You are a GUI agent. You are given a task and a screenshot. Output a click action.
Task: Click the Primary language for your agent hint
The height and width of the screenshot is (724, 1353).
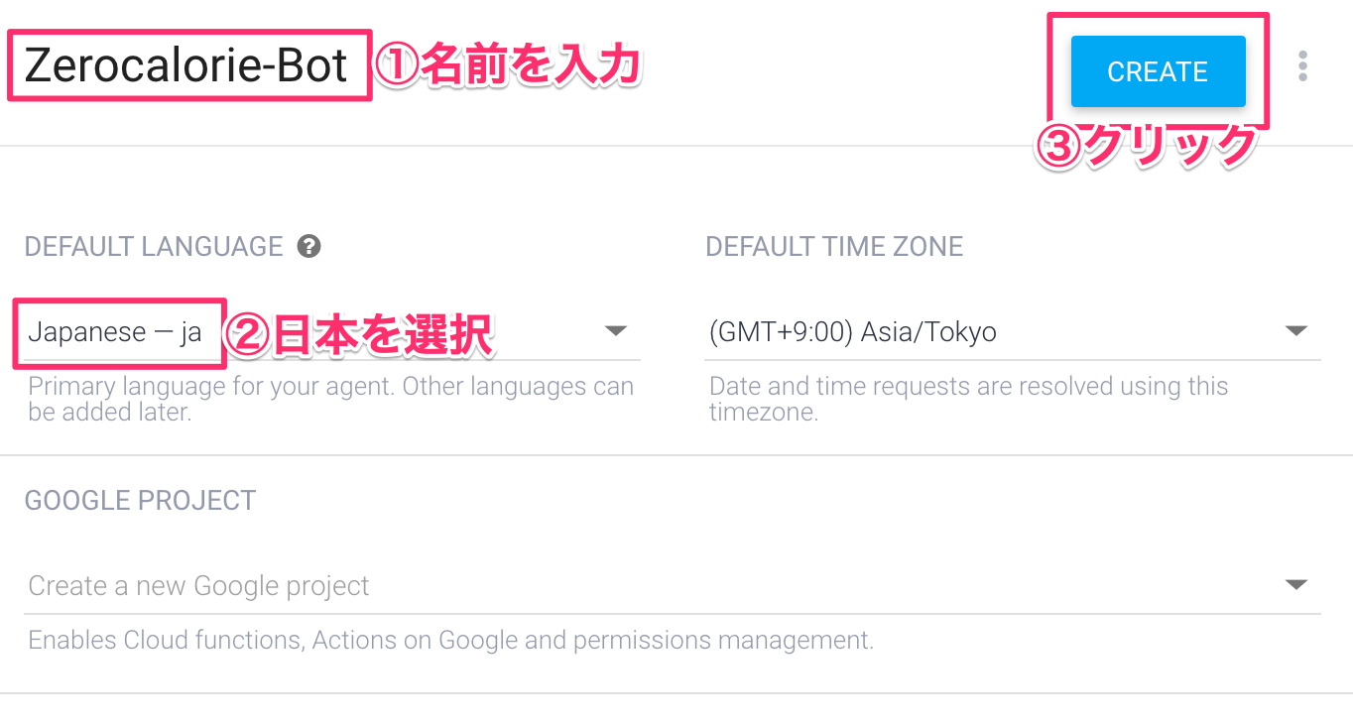(330, 399)
